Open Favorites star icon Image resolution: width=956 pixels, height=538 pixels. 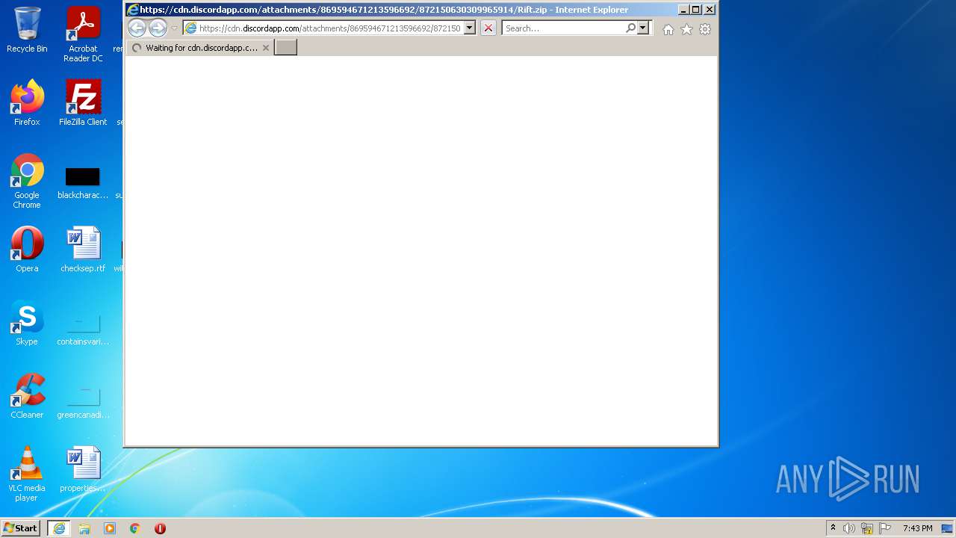click(x=686, y=30)
